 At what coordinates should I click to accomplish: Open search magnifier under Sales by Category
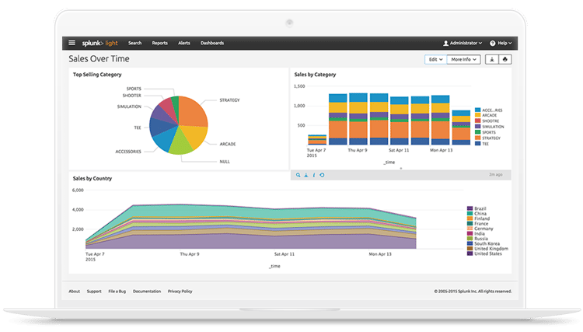(298, 175)
